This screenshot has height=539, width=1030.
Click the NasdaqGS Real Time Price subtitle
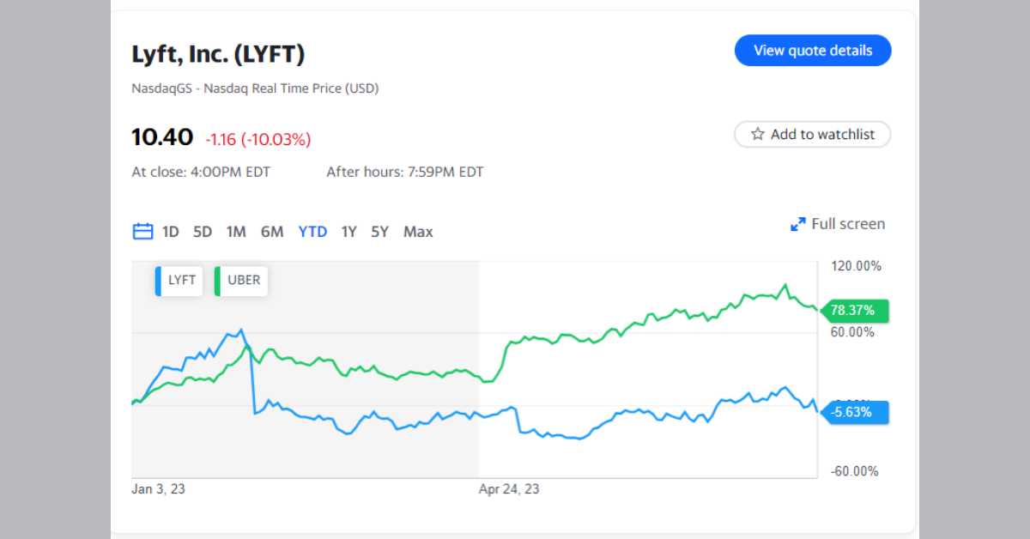(x=255, y=88)
